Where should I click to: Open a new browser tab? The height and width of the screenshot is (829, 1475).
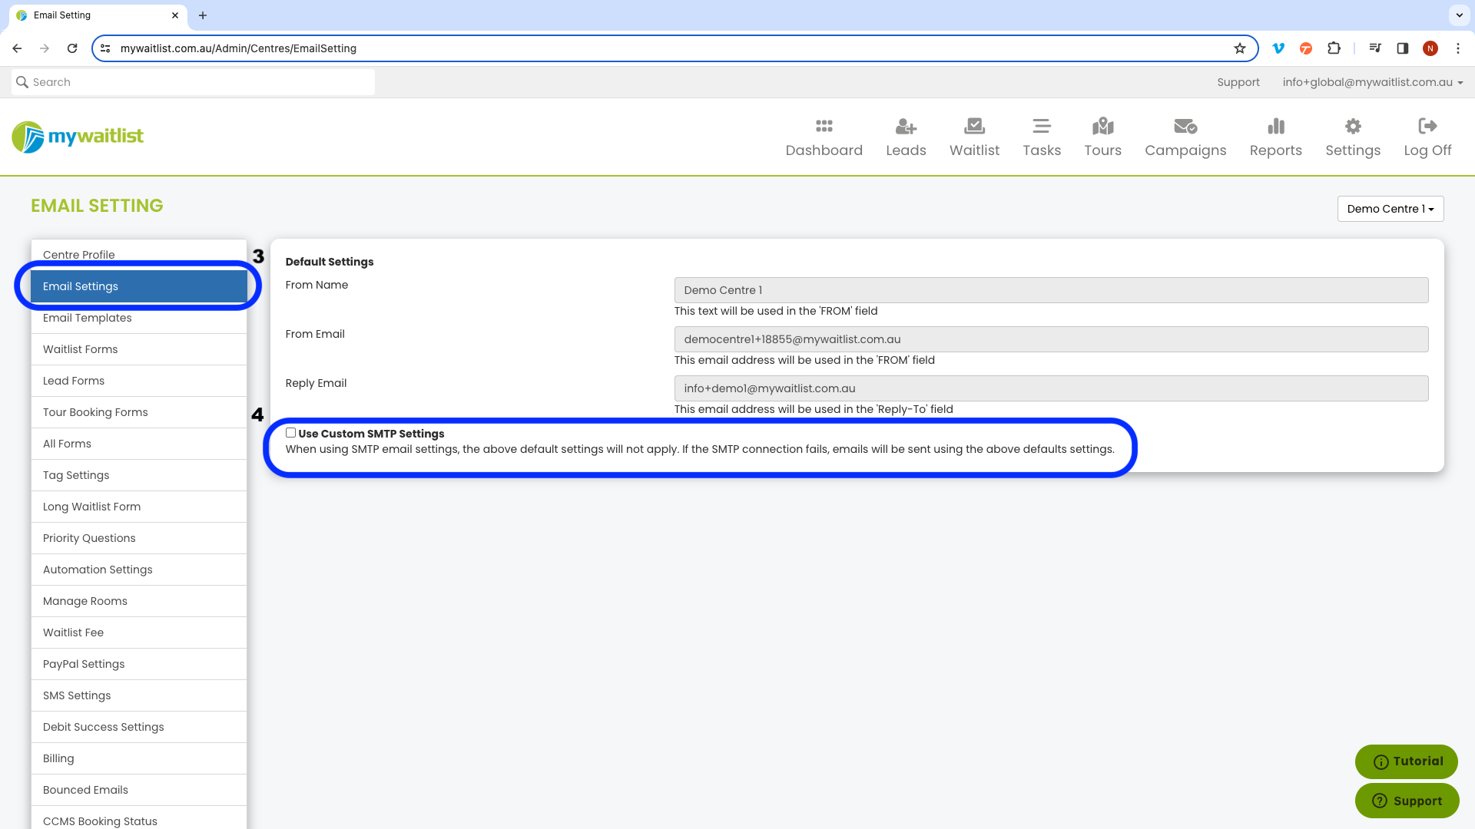tap(203, 15)
